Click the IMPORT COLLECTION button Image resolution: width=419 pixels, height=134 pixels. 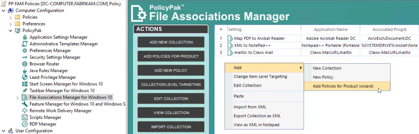pos(171,127)
